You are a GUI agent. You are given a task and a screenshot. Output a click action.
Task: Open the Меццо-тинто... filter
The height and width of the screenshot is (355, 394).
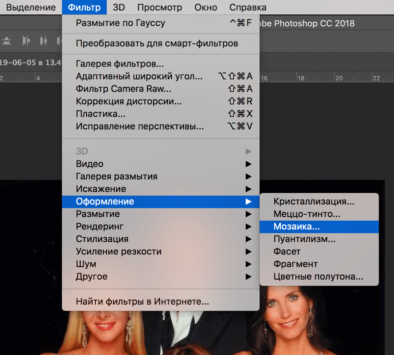(x=307, y=214)
